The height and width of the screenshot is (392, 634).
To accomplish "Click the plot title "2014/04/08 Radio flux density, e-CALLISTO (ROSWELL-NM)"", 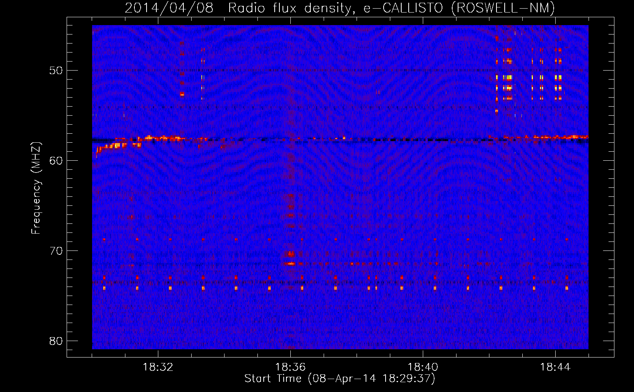I will pos(340,8).
